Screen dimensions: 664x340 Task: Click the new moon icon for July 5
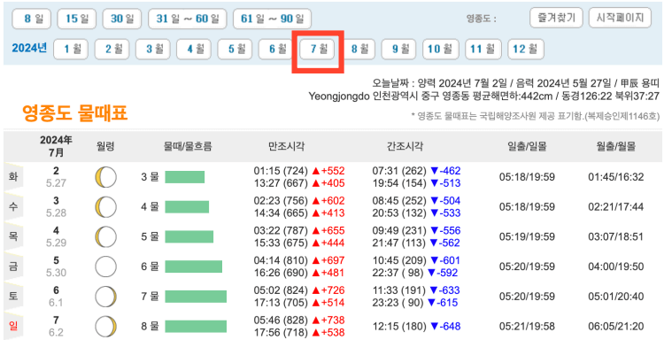105,267
